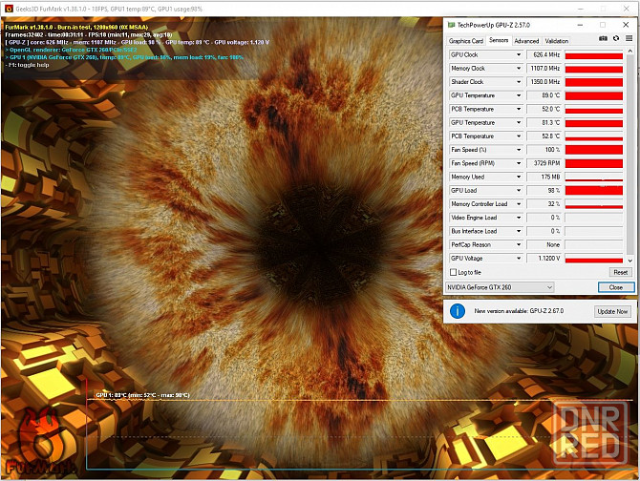Enable the Log to file checkbox

click(x=453, y=272)
